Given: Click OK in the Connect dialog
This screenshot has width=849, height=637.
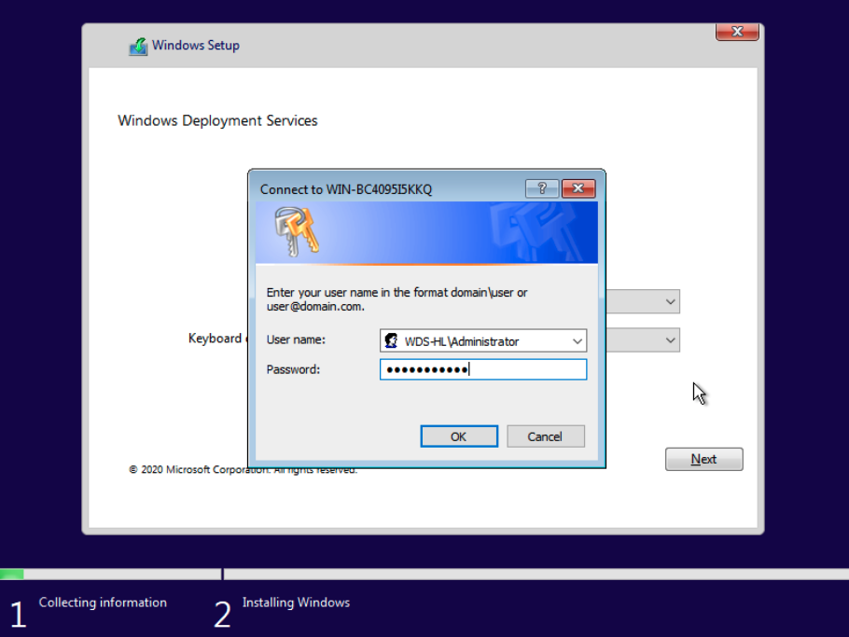Looking at the screenshot, I should [459, 436].
